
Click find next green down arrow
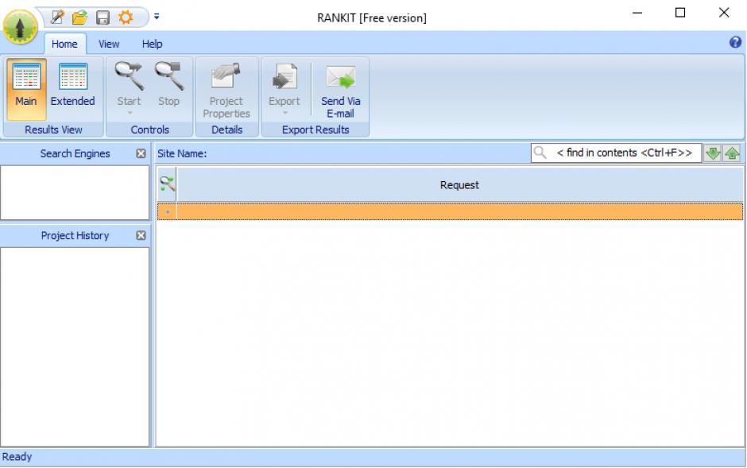714,153
